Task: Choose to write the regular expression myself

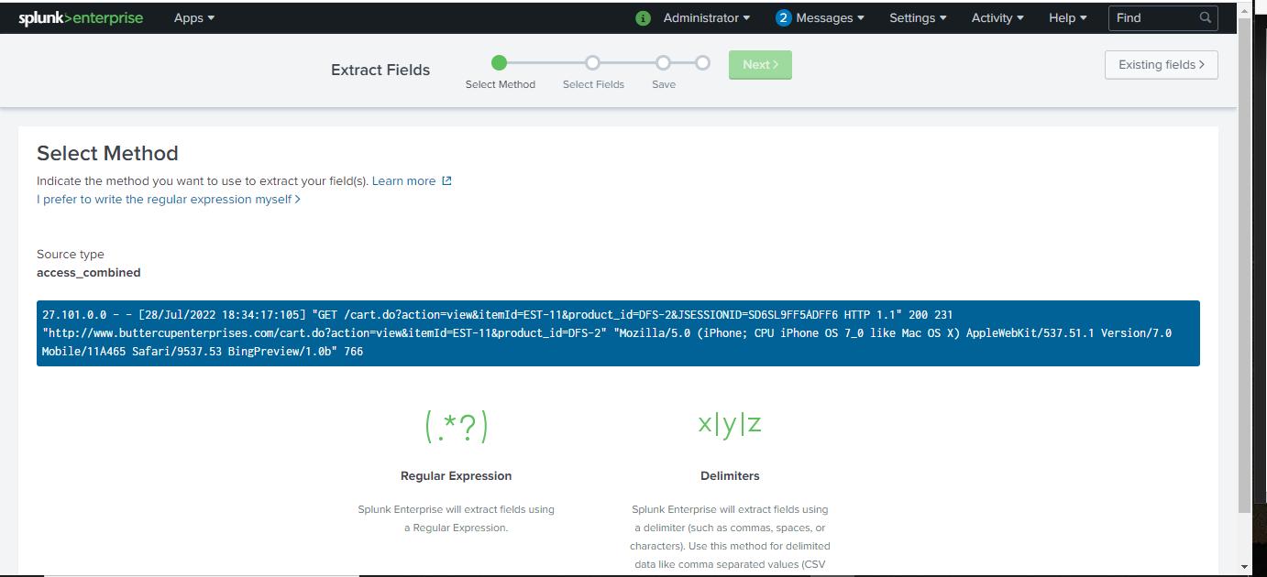Action: (x=168, y=199)
